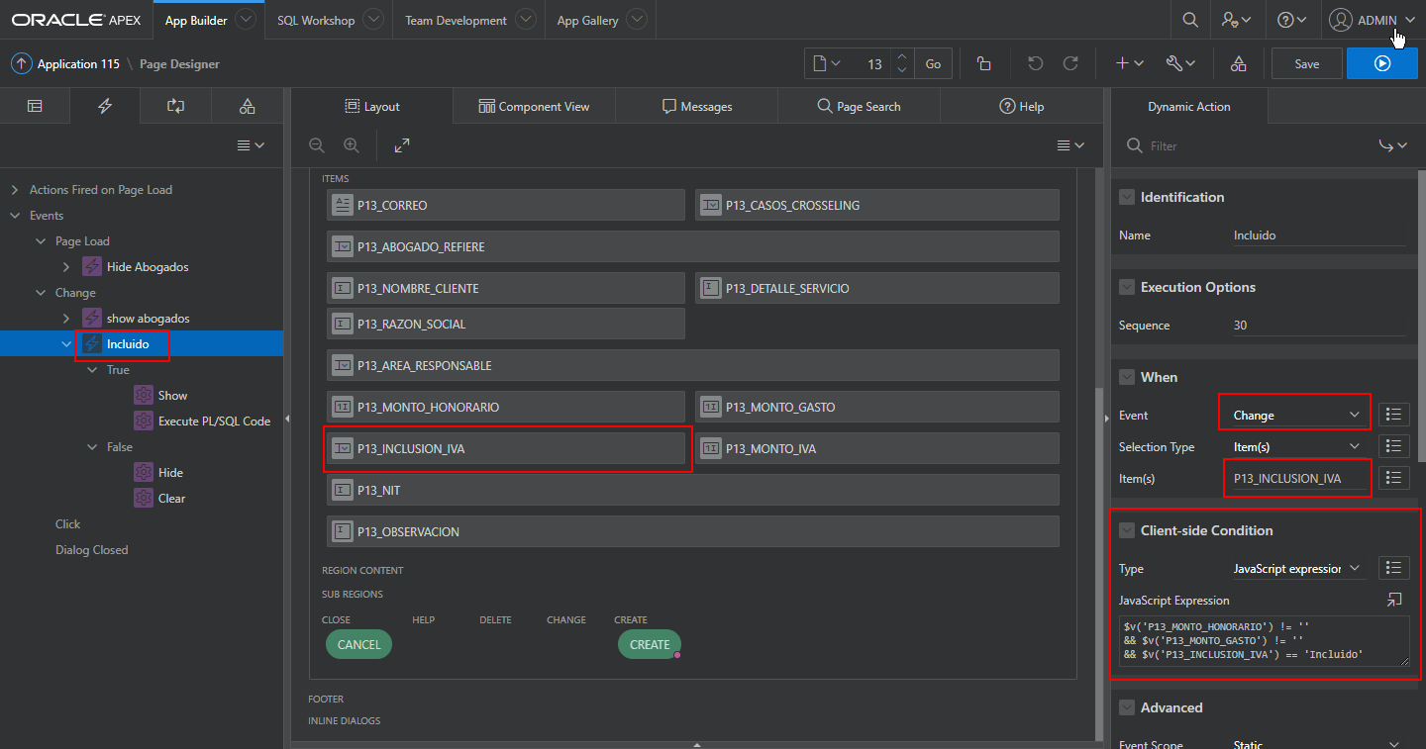1426x749 pixels.
Task: Collapse the Execution Options section
Action: (x=1127, y=287)
